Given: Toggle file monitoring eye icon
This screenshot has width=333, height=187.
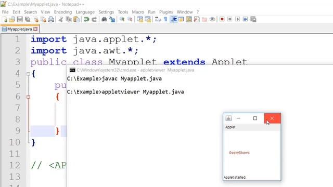Looking at the screenshot, I should click(212, 20).
